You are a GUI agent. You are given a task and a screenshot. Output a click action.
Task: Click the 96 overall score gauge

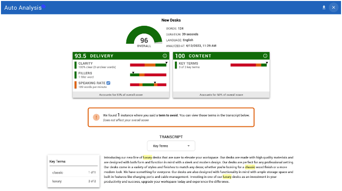(144, 36)
